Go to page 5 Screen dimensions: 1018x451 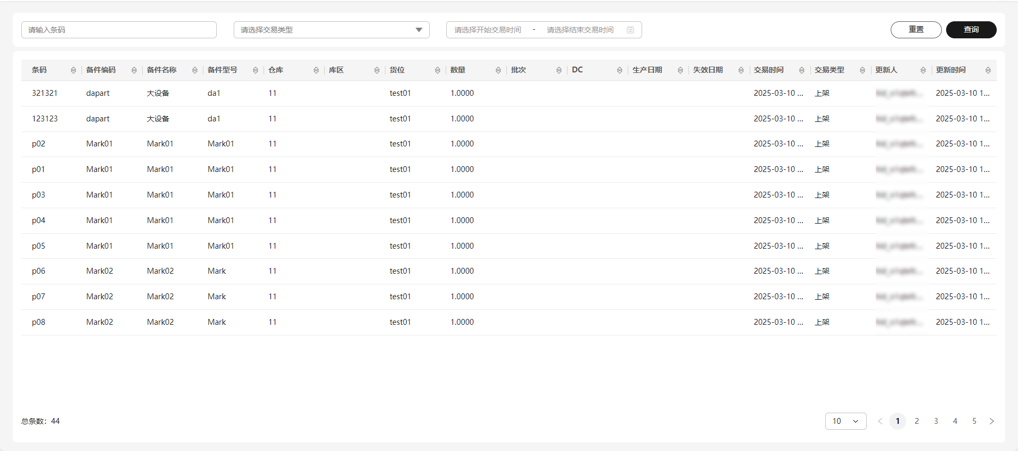974,421
